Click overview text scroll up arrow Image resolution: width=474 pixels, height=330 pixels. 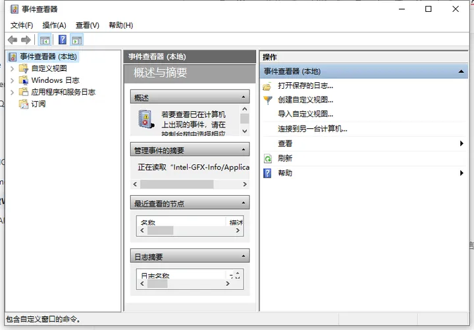(x=245, y=109)
